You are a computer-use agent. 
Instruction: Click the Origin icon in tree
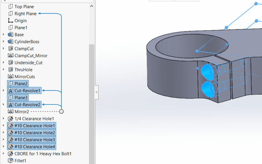click(10, 21)
